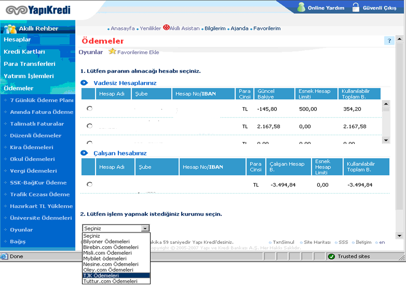
Task: Open Vergi Ödemeleri
Action: [34, 171]
